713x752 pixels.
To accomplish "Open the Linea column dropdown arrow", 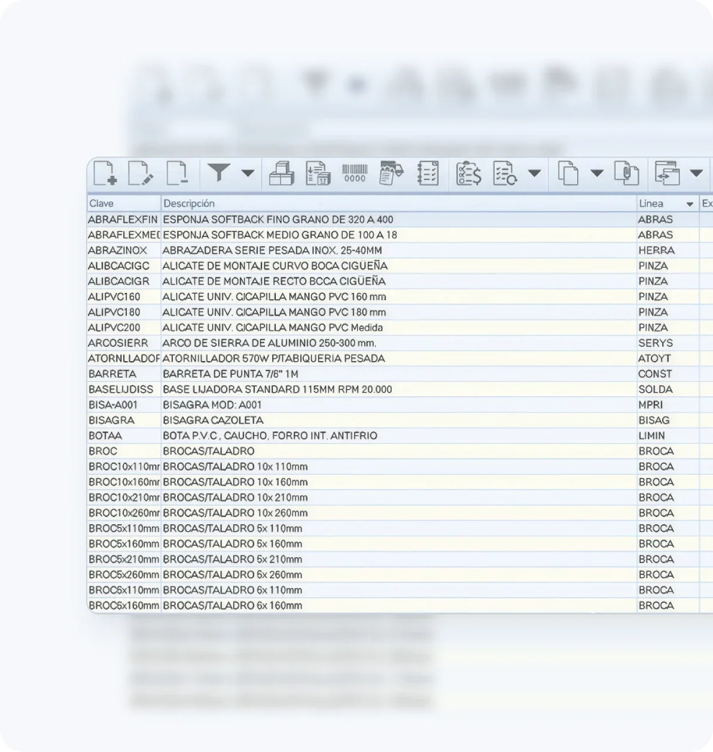I will [690, 204].
